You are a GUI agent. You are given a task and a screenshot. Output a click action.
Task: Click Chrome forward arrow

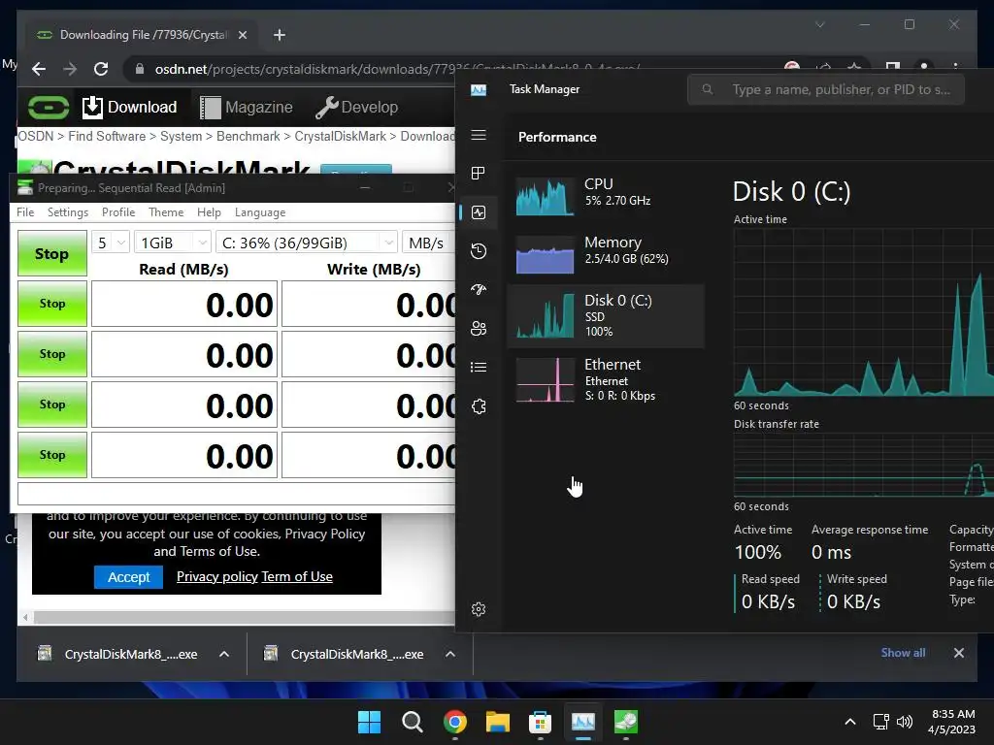click(70, 69)
